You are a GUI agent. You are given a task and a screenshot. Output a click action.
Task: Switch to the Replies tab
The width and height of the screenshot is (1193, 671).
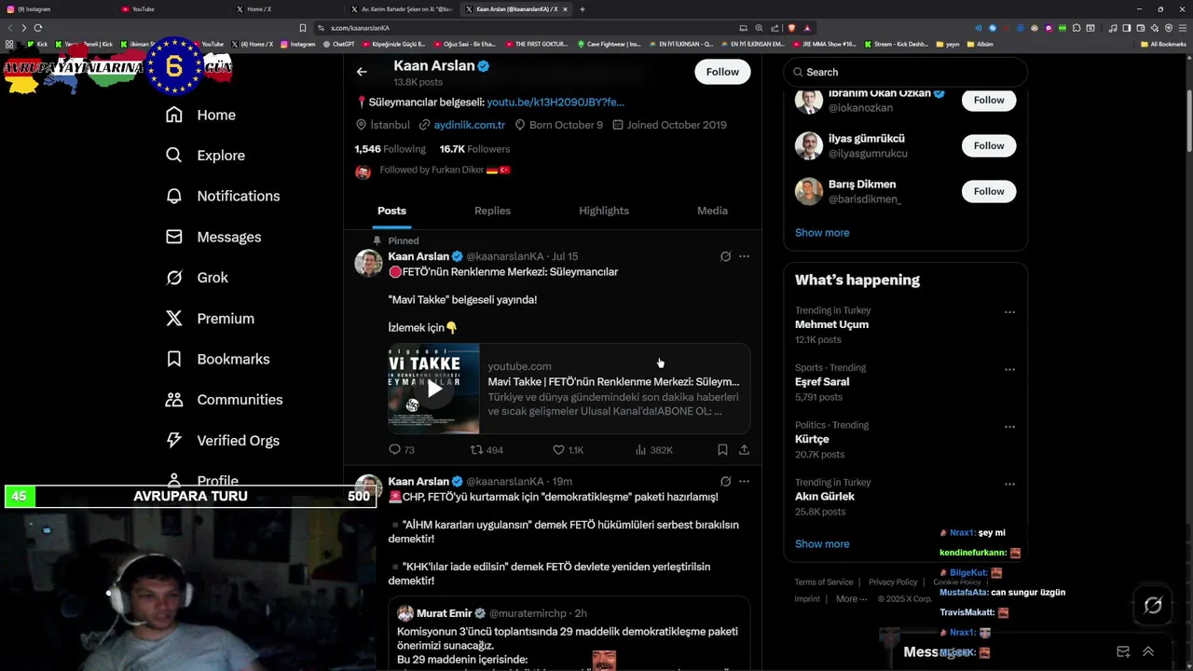coord(492,211)
